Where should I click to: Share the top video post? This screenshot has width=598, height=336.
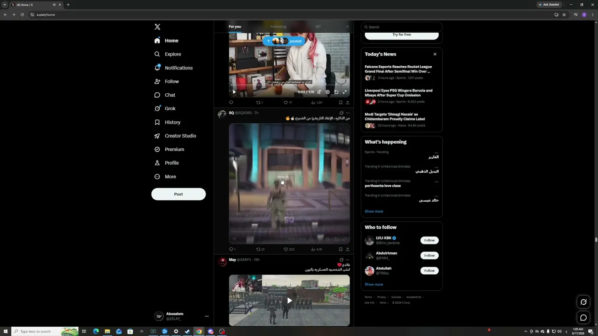click(348, 103)
